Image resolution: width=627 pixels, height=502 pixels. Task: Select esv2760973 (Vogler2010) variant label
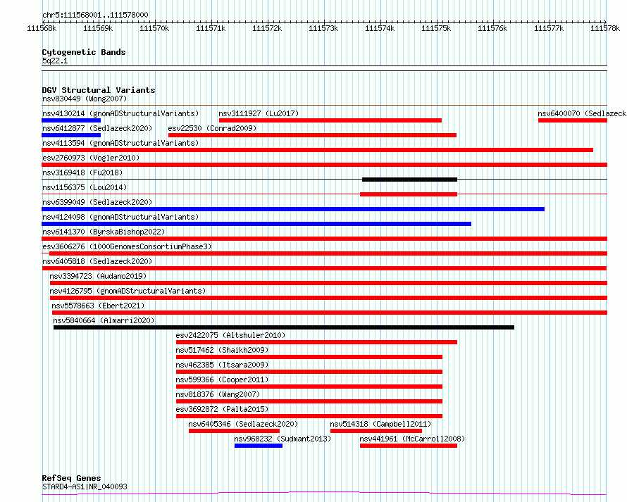[x=91, y=158]
